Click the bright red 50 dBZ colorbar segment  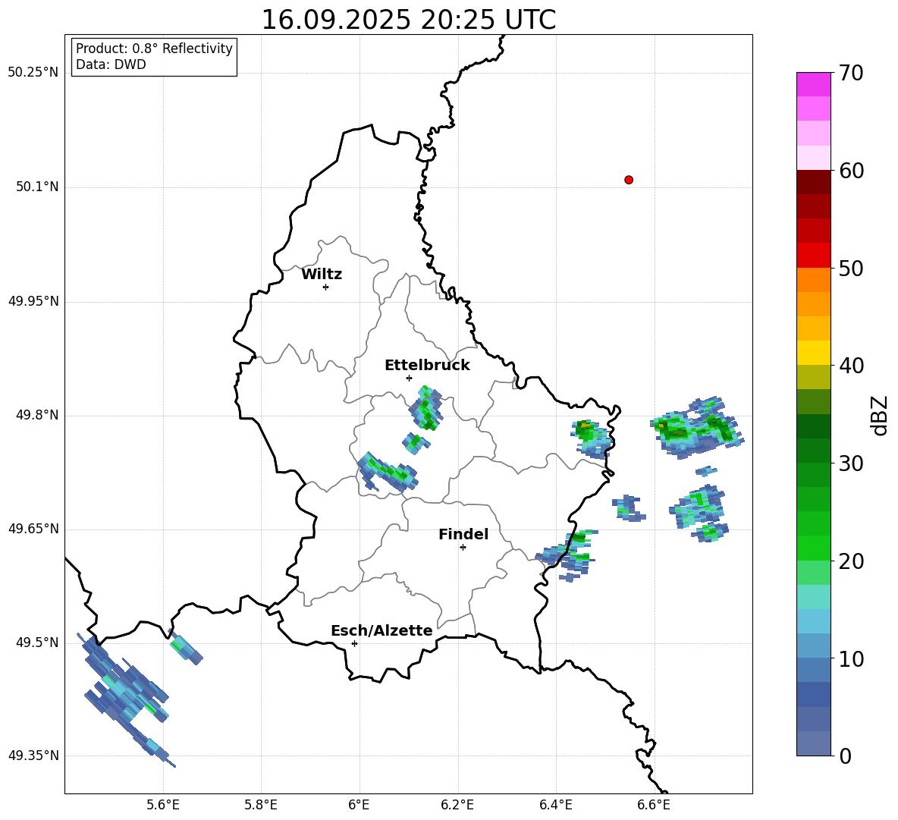pos(813,256)
